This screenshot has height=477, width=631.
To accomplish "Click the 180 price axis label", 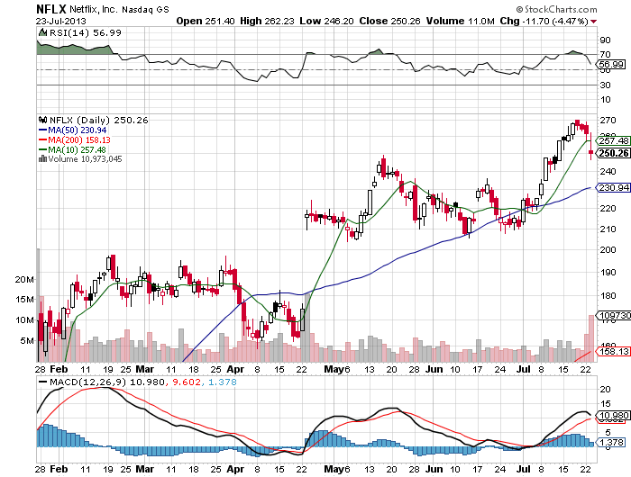I will (608, 295).
